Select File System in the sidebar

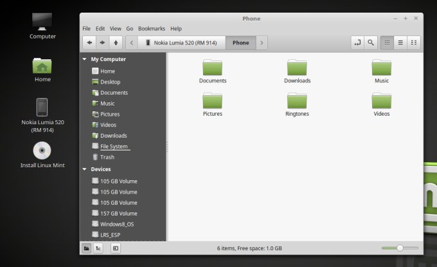click(113, 147)
